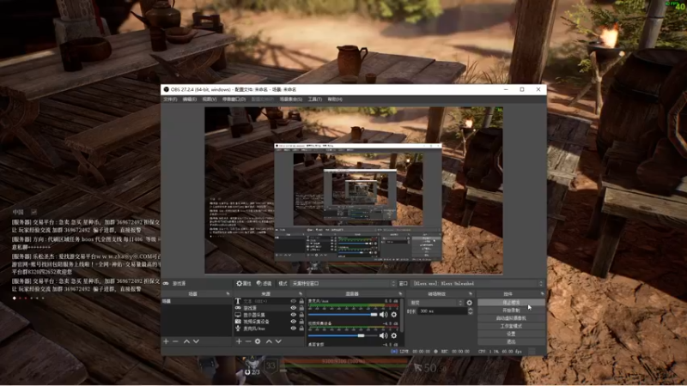
Task: Open source properties gear in 来源 panel toolbar
Action: [x=258, y=341]
